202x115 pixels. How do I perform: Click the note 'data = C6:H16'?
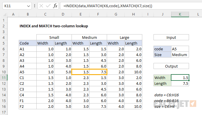pyautogui.click(x=167, y=95)
